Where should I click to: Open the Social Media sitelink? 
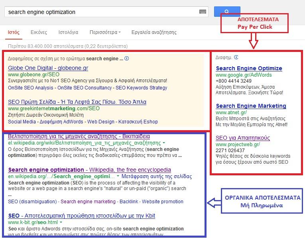click(x=22, y=122)
